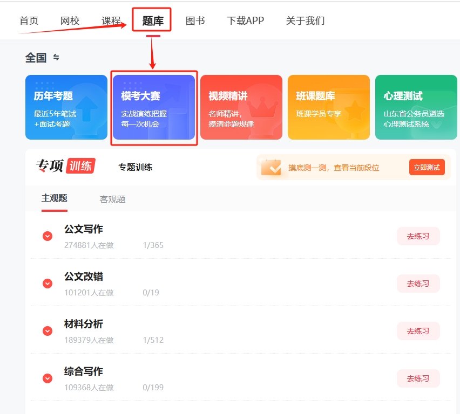Click 去练习 for 公文写作
Screen dimensions: 460x414
418,236
